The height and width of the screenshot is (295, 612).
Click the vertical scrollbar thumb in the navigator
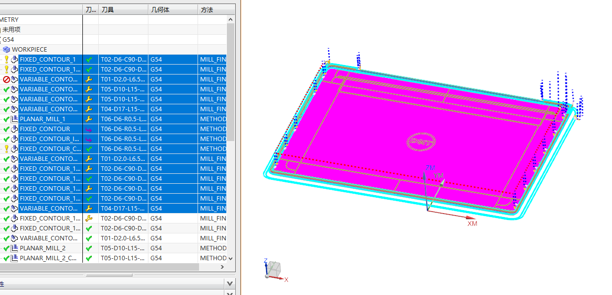click(230, 82)
